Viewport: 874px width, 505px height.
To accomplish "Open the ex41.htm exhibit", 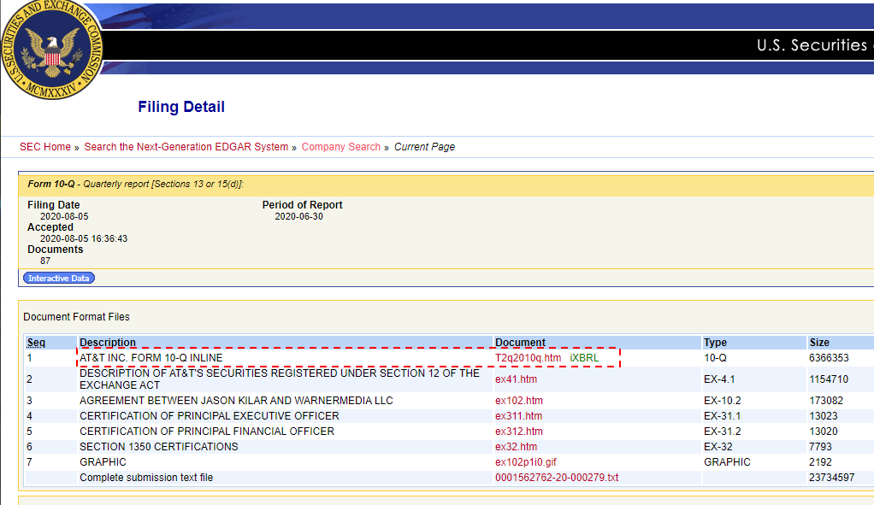I will pos(517,379).
